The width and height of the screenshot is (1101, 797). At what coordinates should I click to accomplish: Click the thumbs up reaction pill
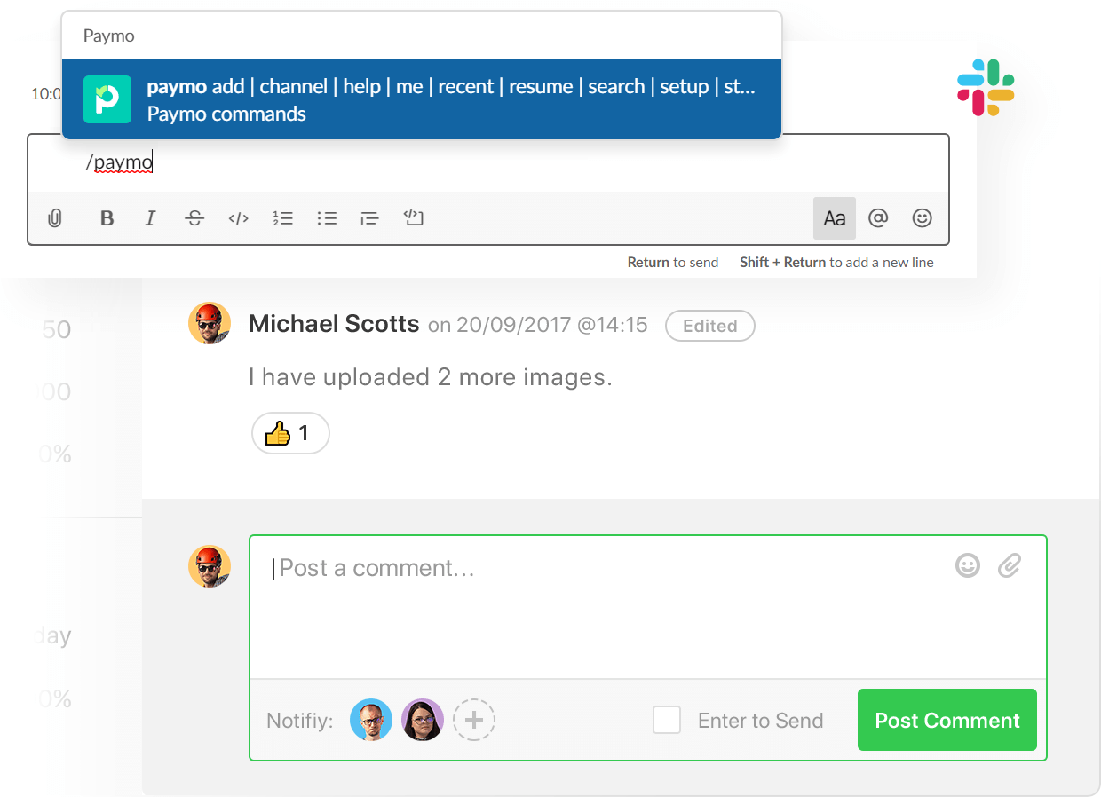pos(290,433)
